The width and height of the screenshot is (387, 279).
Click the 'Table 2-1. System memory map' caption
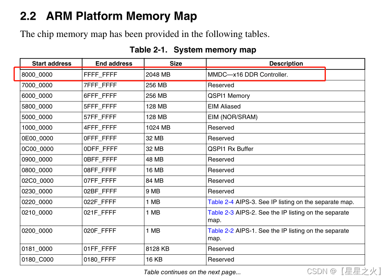193,50
